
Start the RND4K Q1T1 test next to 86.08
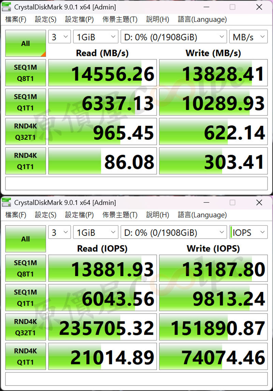pyautogui.click(x=26, y=161)
